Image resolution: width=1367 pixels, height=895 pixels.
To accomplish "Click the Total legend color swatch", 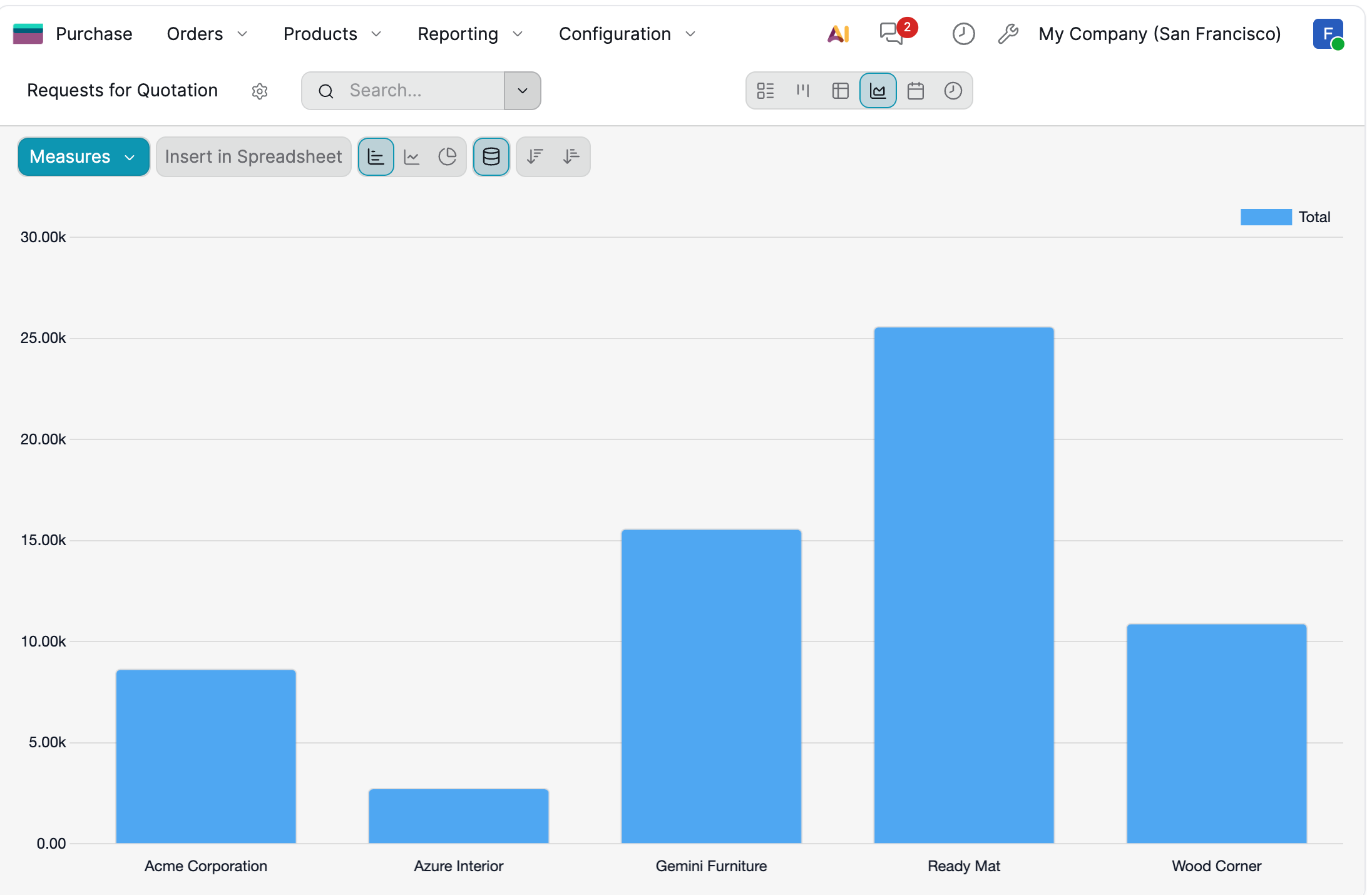I will [x=1266, y=217].
